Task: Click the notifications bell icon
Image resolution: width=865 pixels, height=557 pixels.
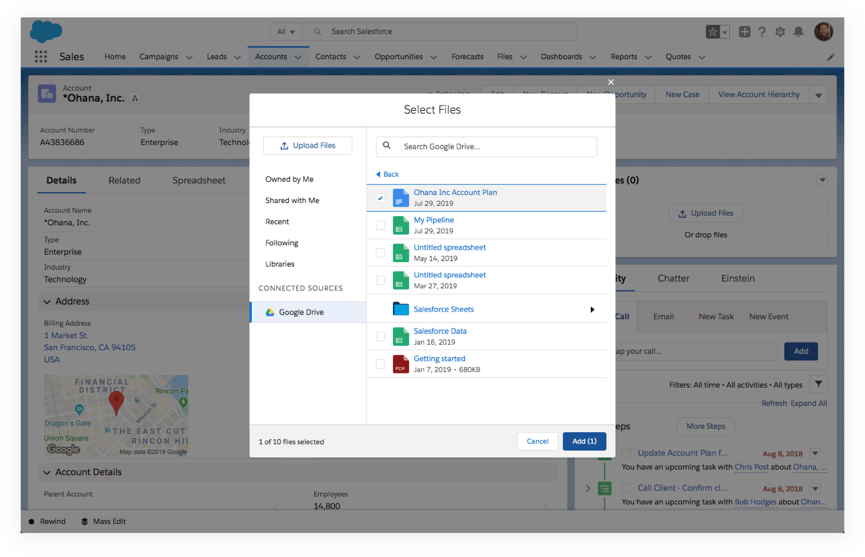Action: (798, 32)
